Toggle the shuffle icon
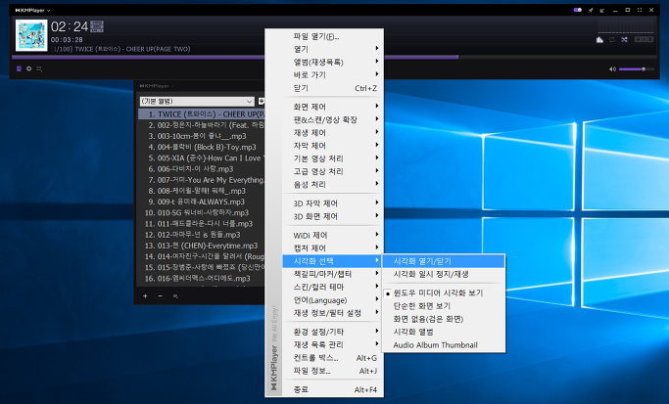The height and width of the screenshot is (404, 669). (x=624, y=40)
